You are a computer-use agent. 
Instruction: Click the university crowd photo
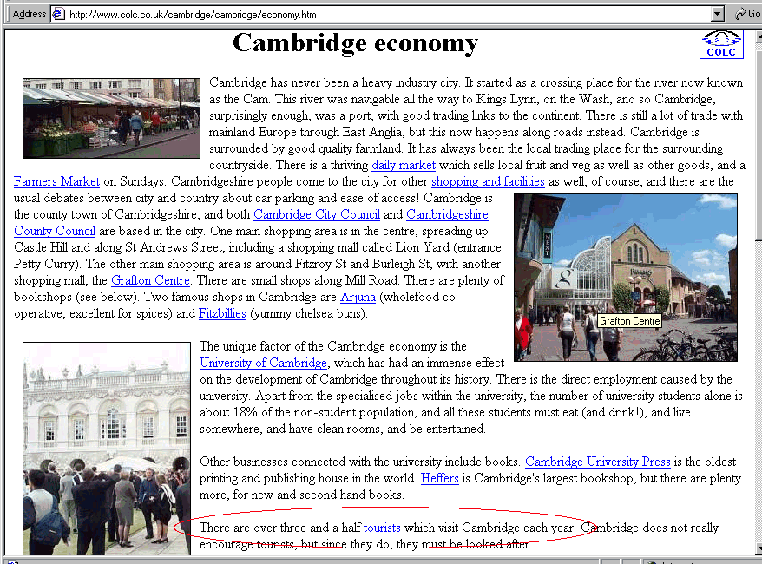click(106, 448)
